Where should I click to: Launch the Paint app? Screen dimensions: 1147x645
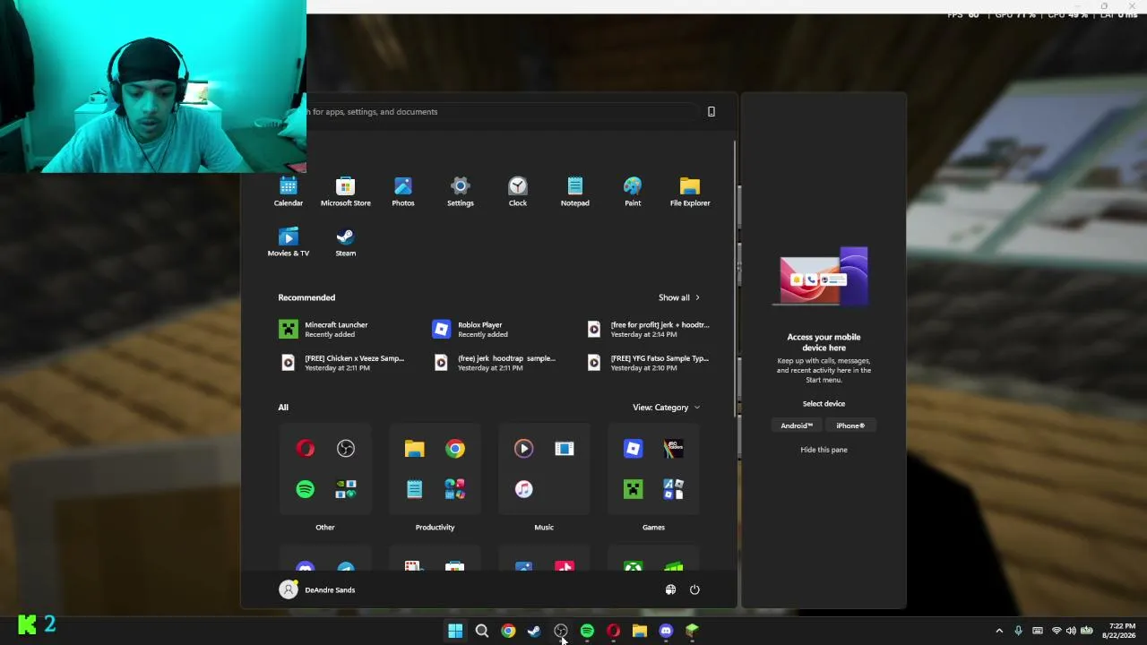click(633, 192)
